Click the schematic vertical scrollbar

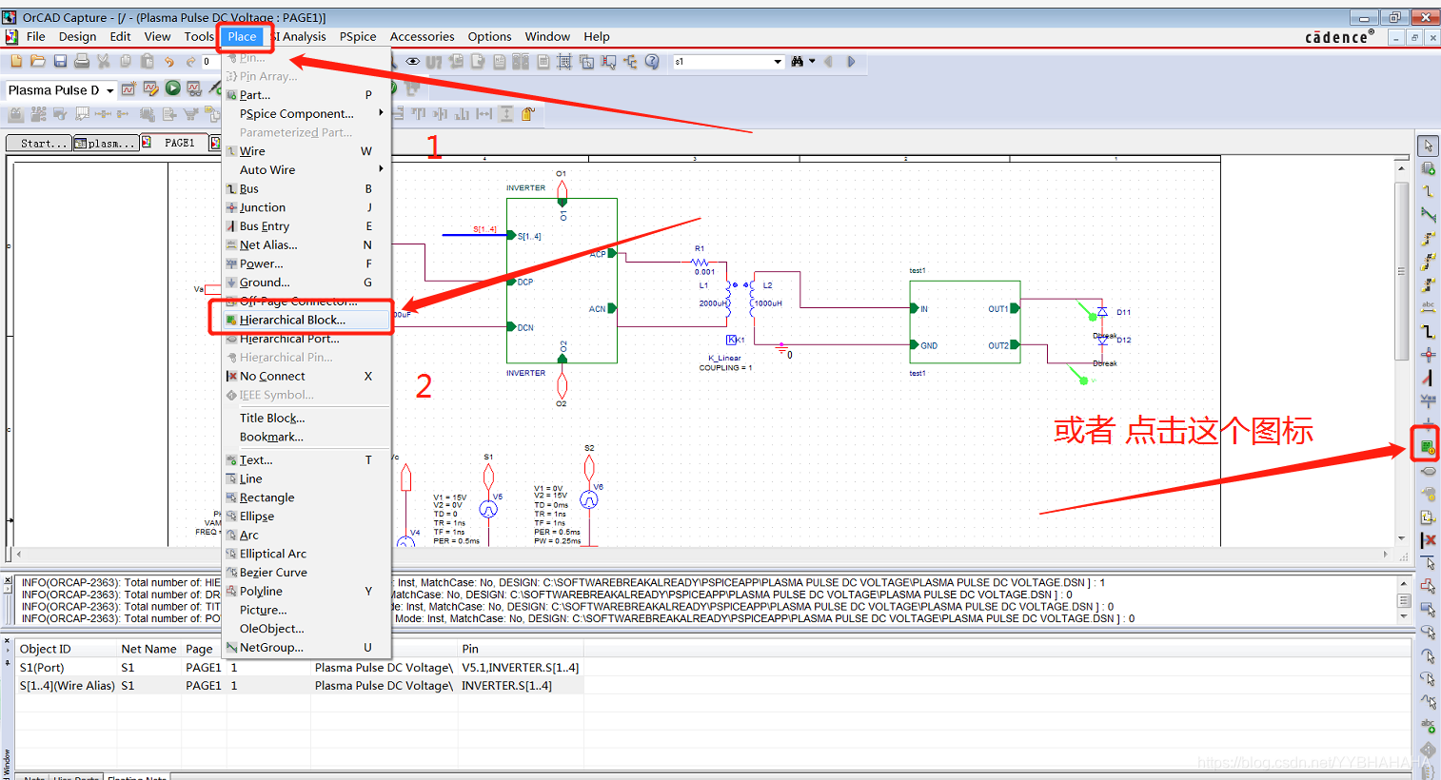1401,352
